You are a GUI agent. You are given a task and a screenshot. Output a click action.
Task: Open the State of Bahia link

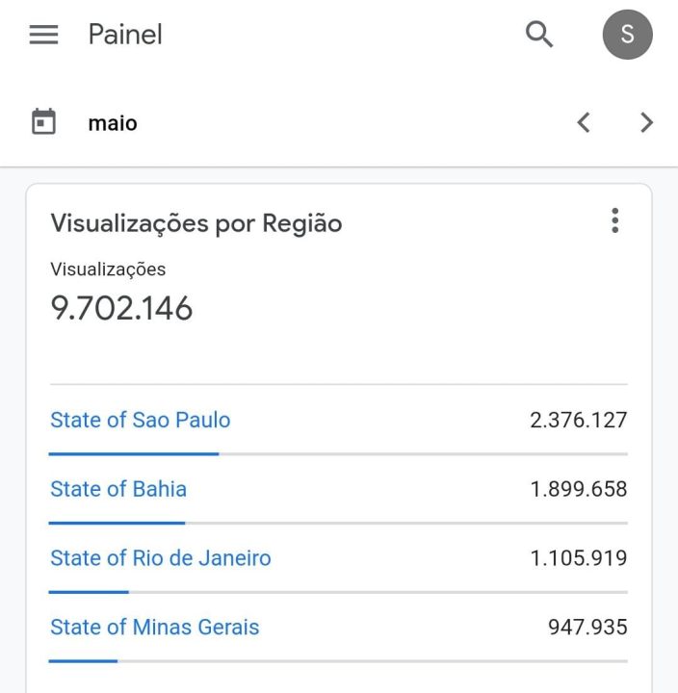click(118, 489)
